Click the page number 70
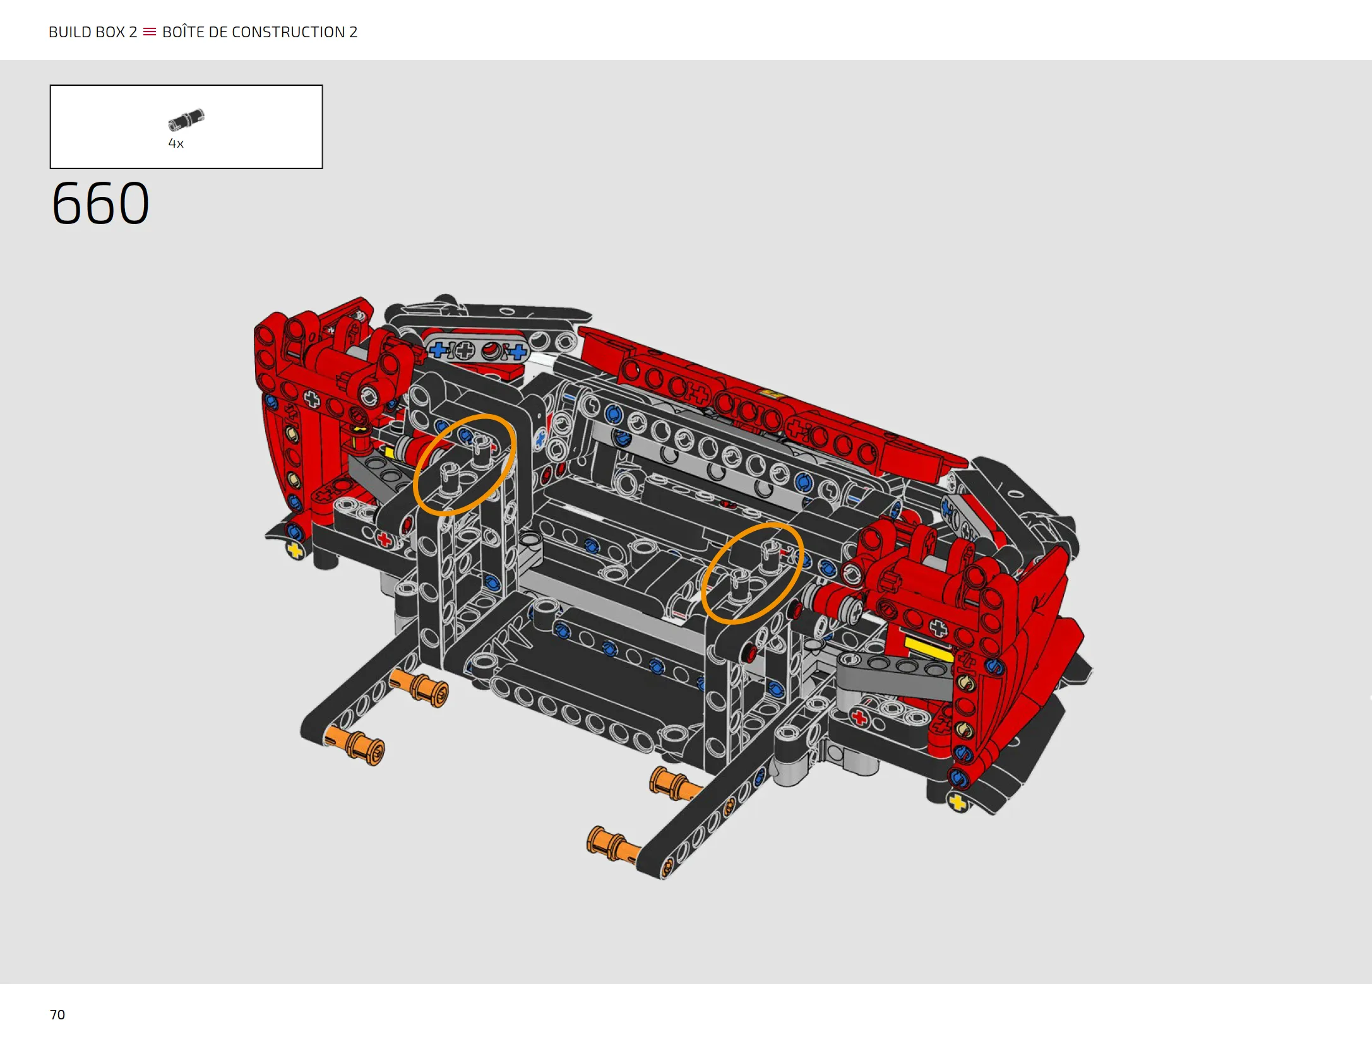1372x1044 pixels. coord(57,1014)
